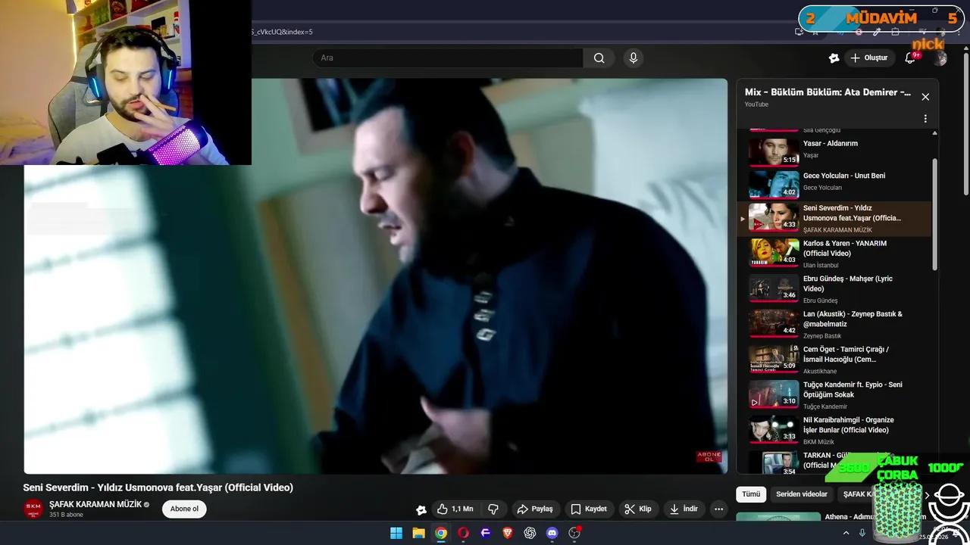Open the taskbar app with red badge
Image resolution: width=970 pixels, height=545 pixels.
[x=574, y=533]
